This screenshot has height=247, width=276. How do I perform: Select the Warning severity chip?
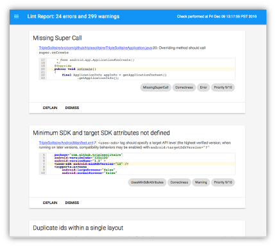point(201,182)
